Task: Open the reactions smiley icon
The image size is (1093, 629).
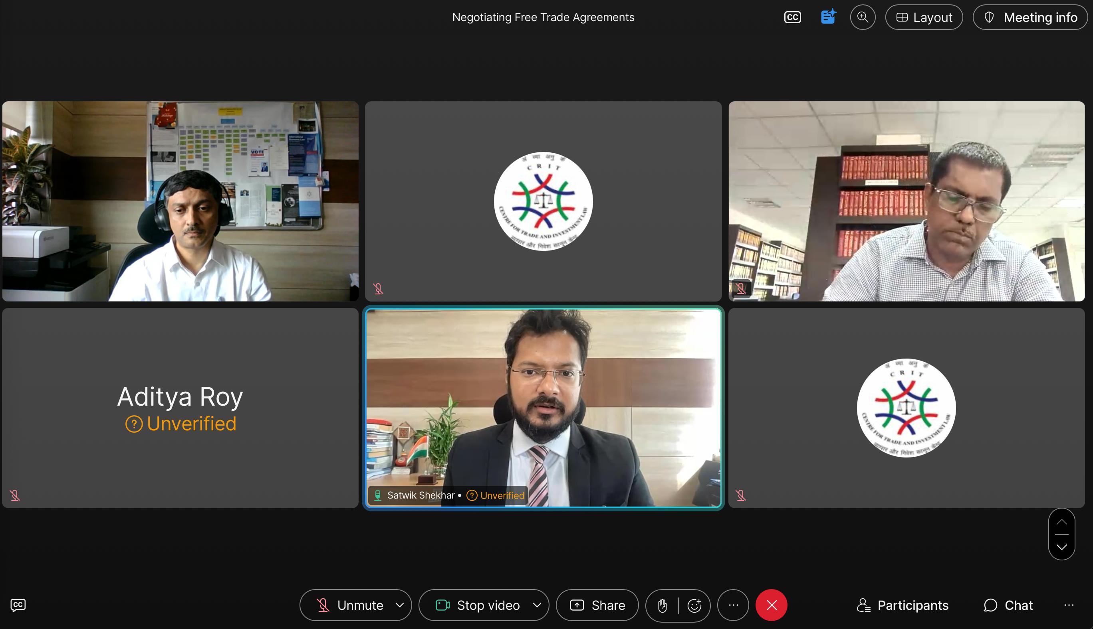Action: [x=694, y=606]
